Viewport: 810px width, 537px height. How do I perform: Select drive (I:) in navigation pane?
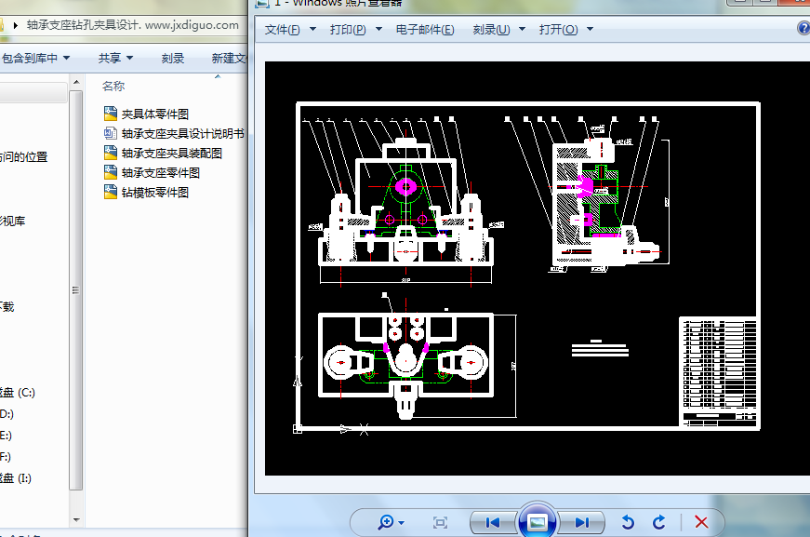16,478
